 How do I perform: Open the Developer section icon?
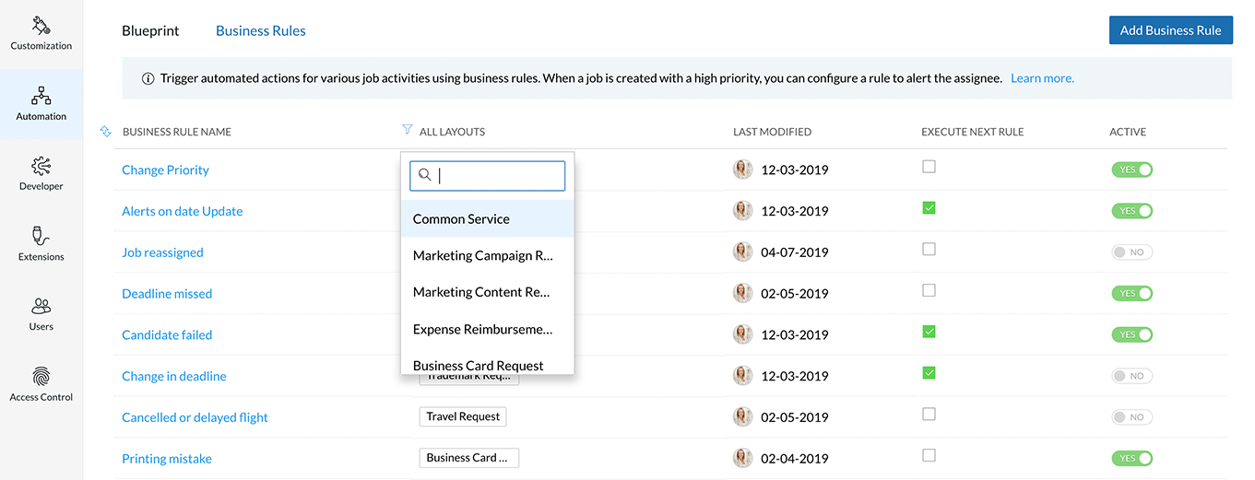click(41, 167)
